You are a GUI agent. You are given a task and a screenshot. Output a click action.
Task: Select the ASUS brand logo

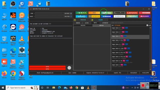[x=119, y=13]
